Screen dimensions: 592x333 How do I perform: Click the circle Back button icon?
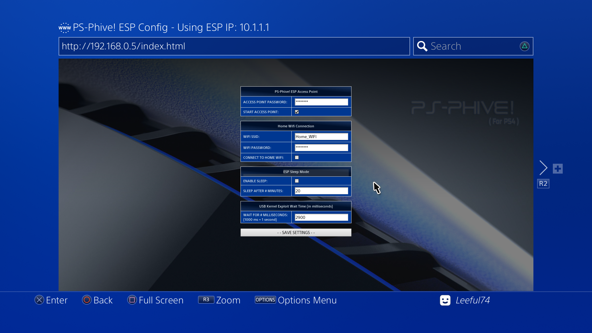(x=87, y=300)
